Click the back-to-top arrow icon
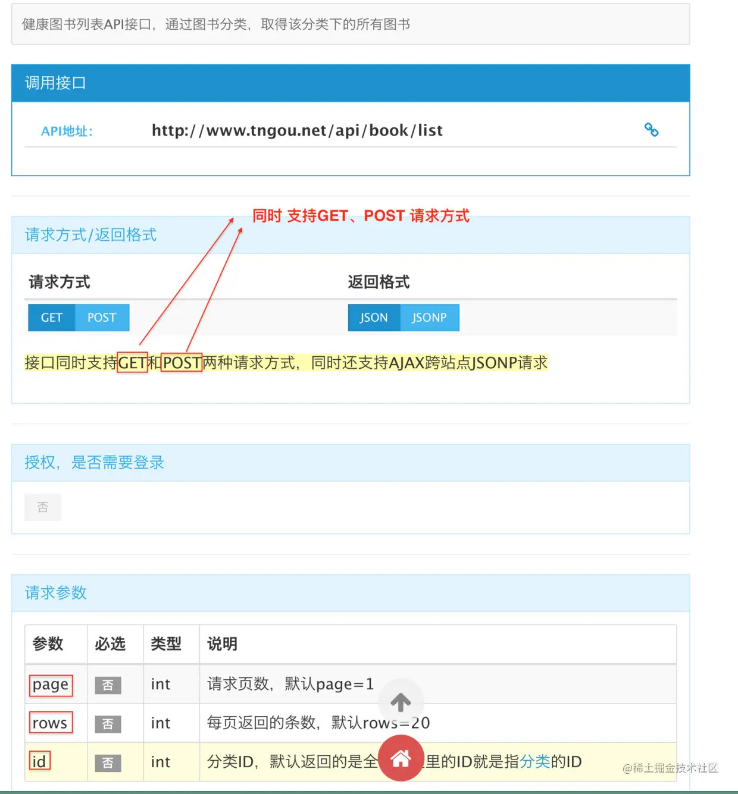The width and height of the screenshot is (738, 794). point(401,702)
